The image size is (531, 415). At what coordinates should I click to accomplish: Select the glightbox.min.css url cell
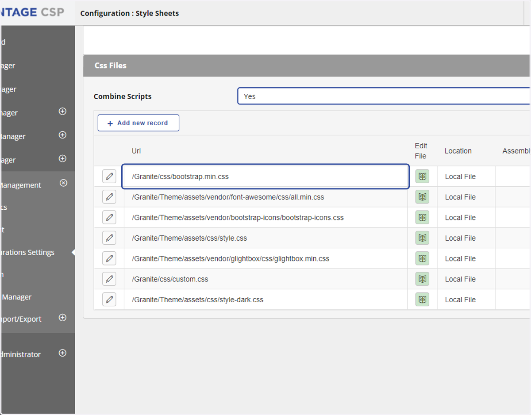[265, 258]
